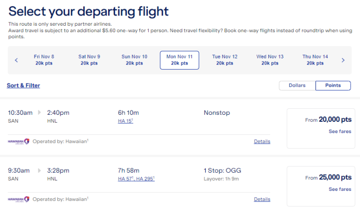Open the HA 15 flight number link
Image resolution: width=360 pixels, height=210 pixels.
125,121
